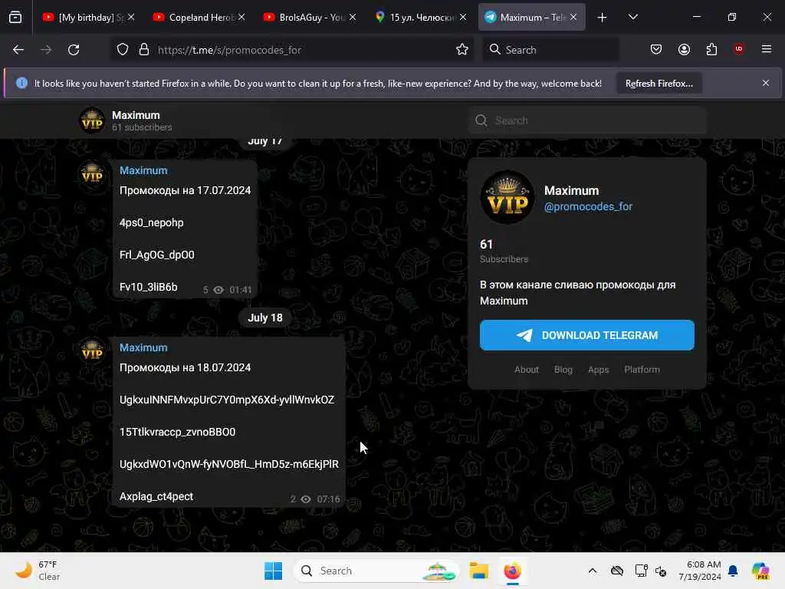Close the Google Maps tab
Screen dimensions: 785x589
463,17
